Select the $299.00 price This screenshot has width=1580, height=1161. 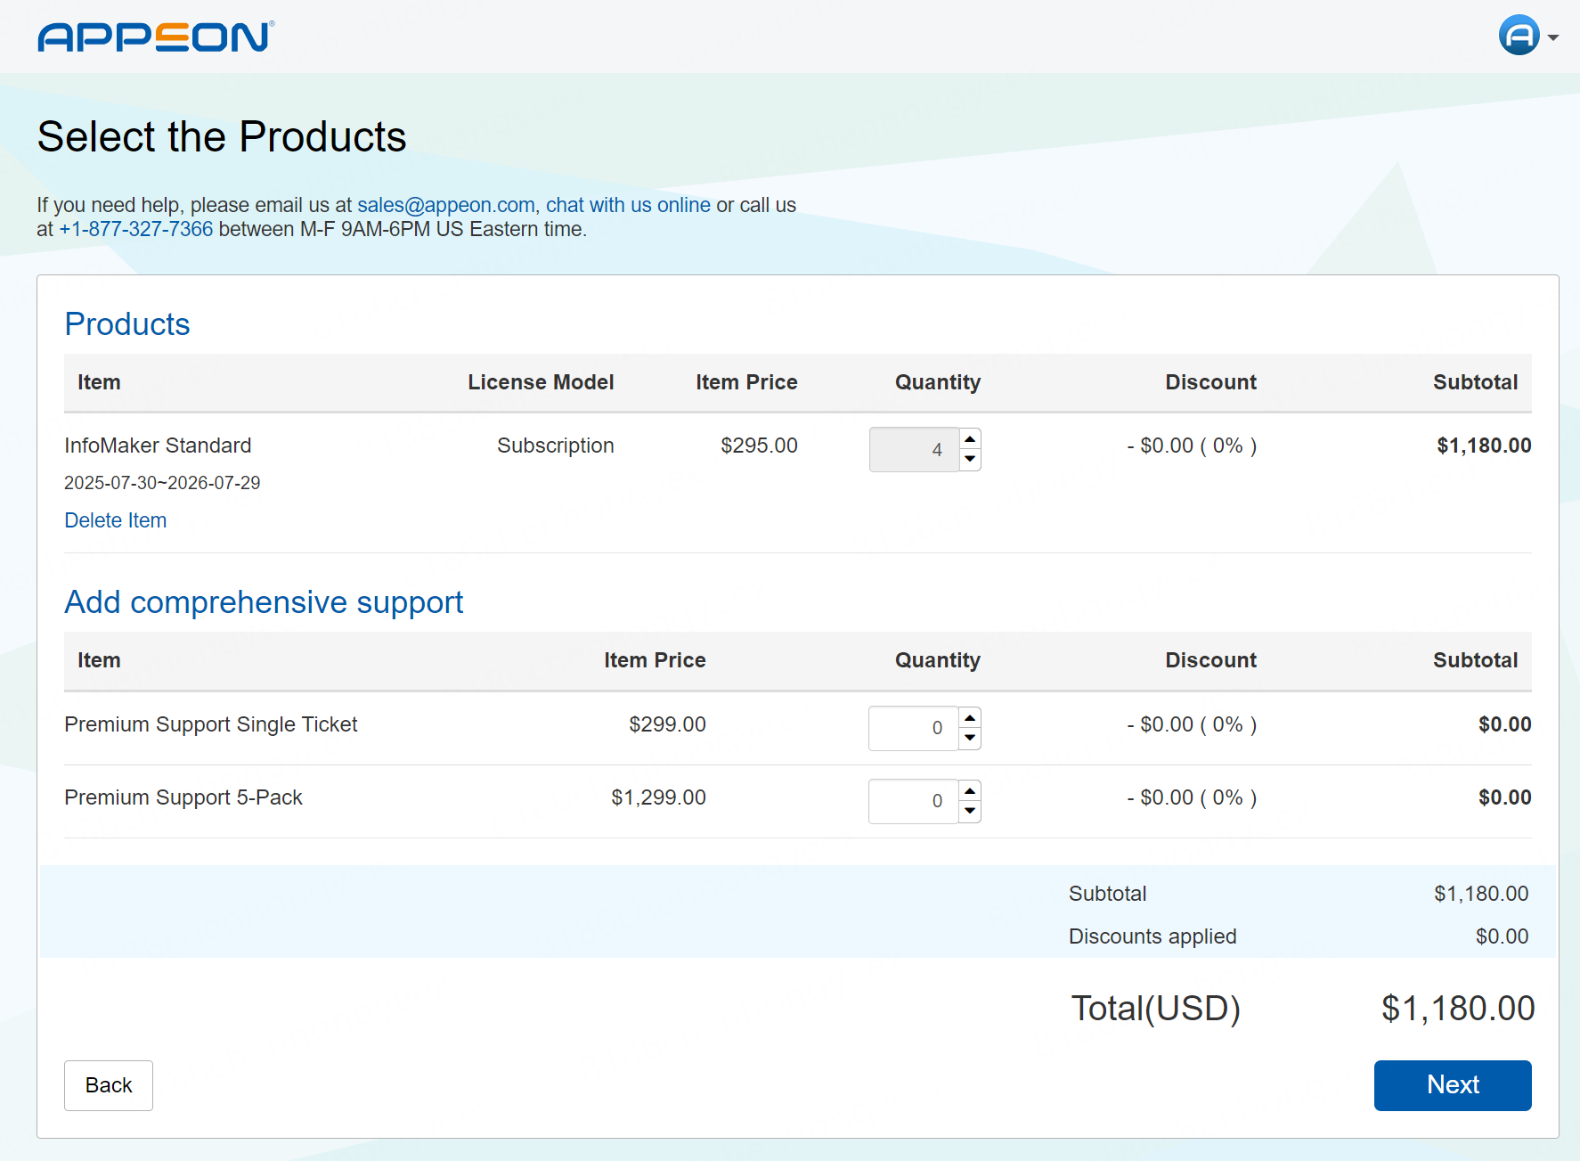pos(667,724)
